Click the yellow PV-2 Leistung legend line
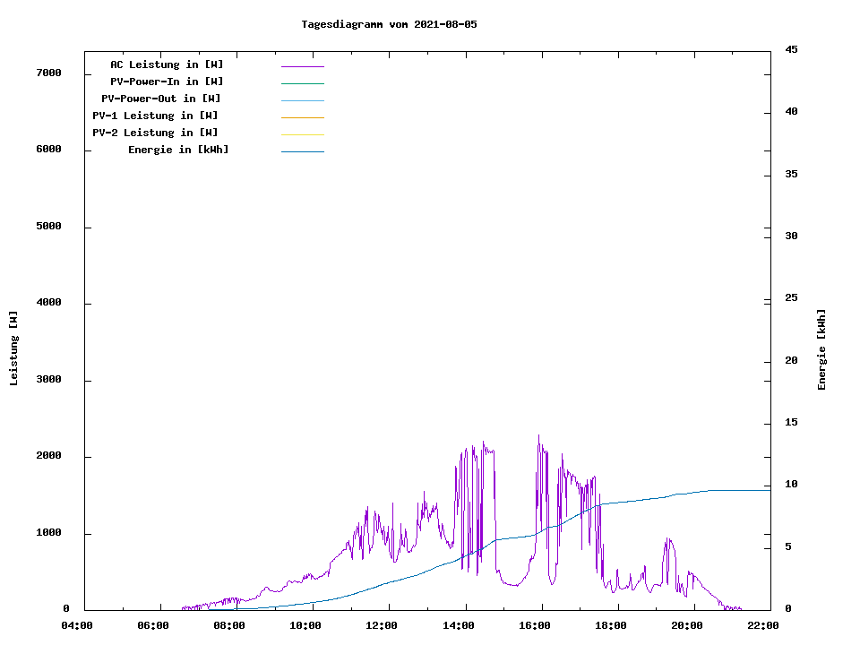 302,134
